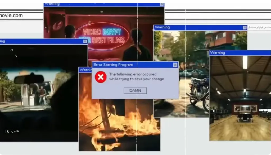
Task: Close the car interior Warning window
Action: tap(85, 41)
